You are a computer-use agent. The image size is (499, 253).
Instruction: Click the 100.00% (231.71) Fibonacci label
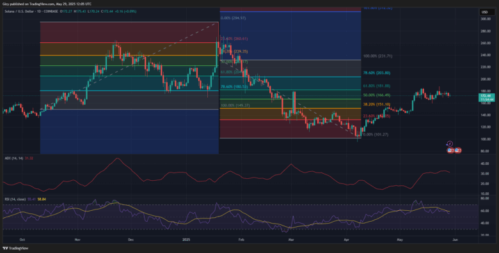tap(377, 56)
